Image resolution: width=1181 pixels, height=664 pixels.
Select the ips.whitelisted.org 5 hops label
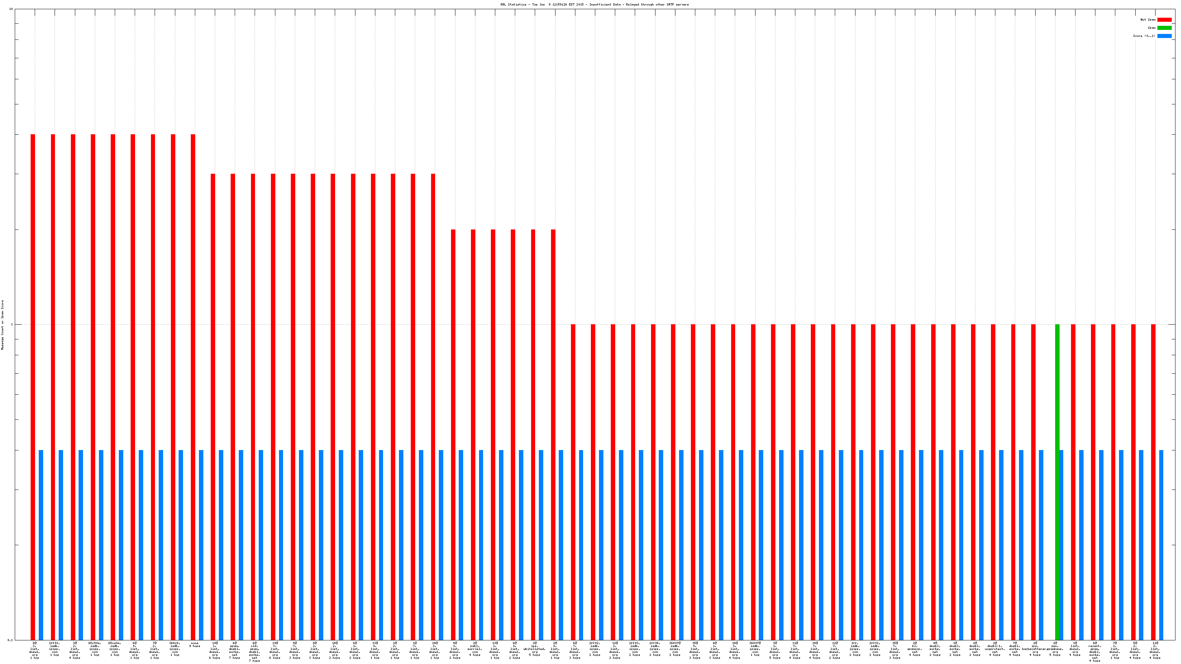(x=534, y=649)
